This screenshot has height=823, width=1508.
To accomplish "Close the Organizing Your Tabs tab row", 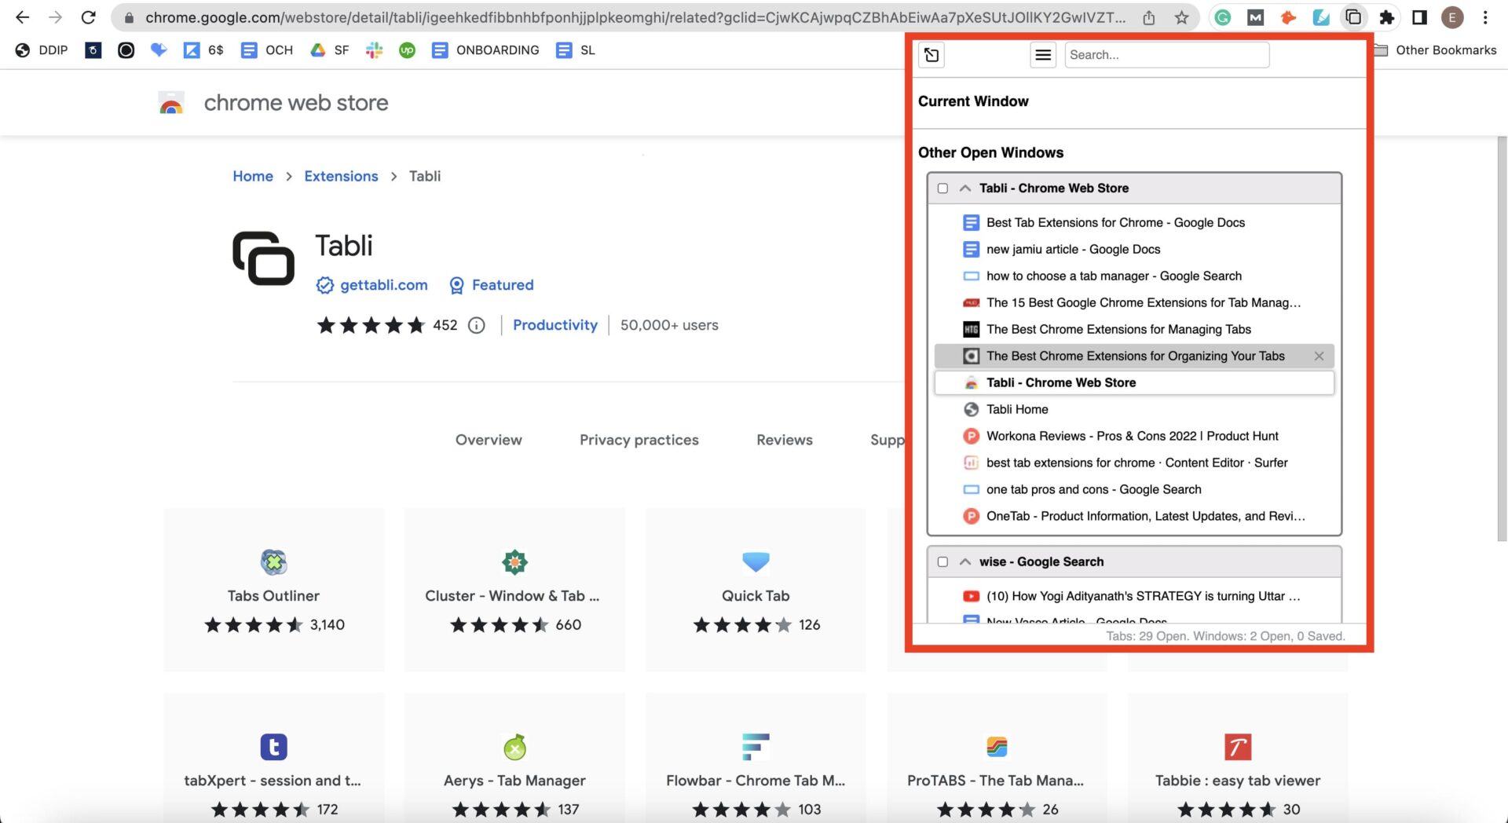I will click(1319, 357).
